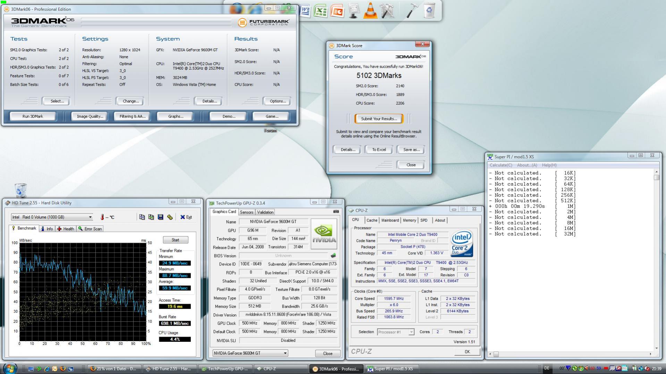Open the NVIDIA GeForce 9600M GT selector dropdown

pyautogui.click(x=285, y=353)
